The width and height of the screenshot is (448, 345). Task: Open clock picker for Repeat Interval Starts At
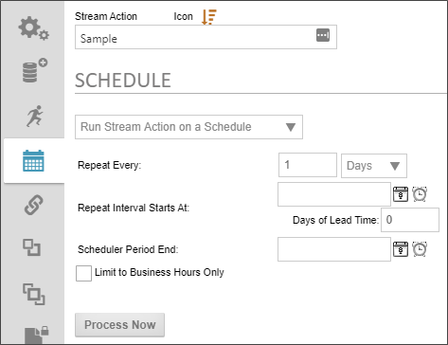pos(420,194)
